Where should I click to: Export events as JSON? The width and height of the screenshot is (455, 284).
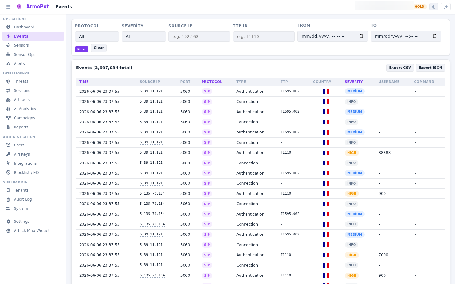(430, 68)
